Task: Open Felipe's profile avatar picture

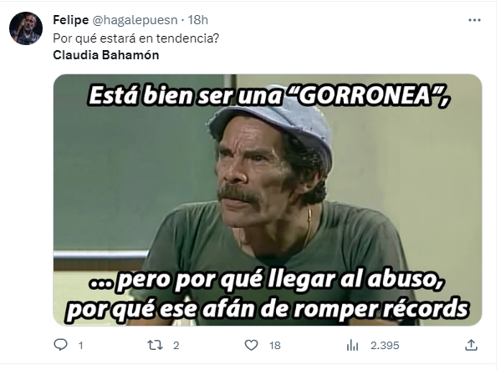Action: (x=26, y=28)
